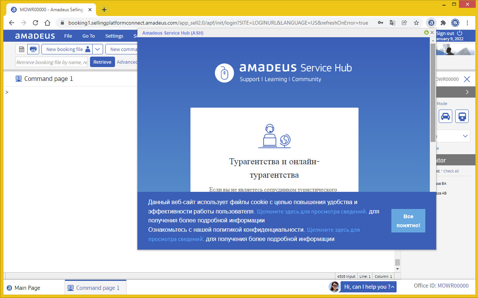Reload the page in browser

pos(35,23)
